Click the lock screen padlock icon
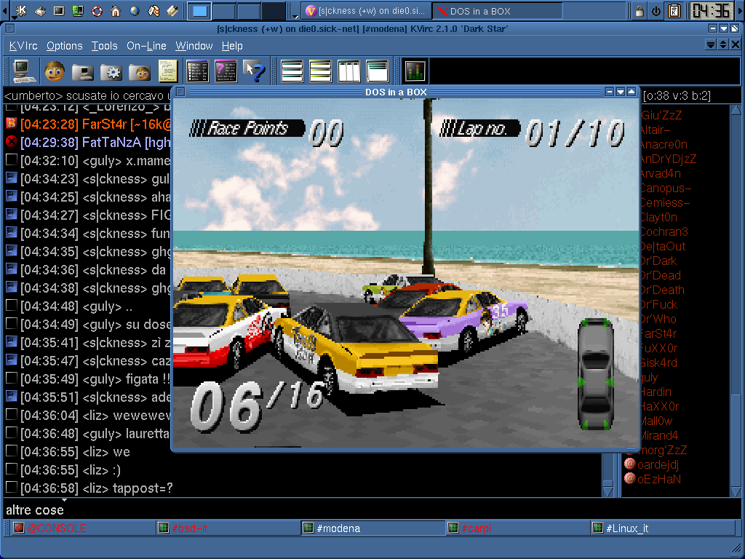 (640, 11)
